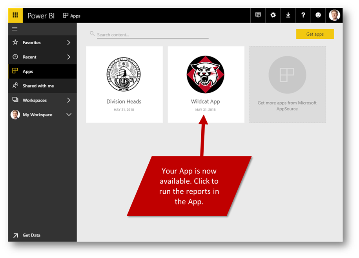Click the AppSource placeholder icon
Viewport: 359px width, 258px height.
(x=287, y=75)
